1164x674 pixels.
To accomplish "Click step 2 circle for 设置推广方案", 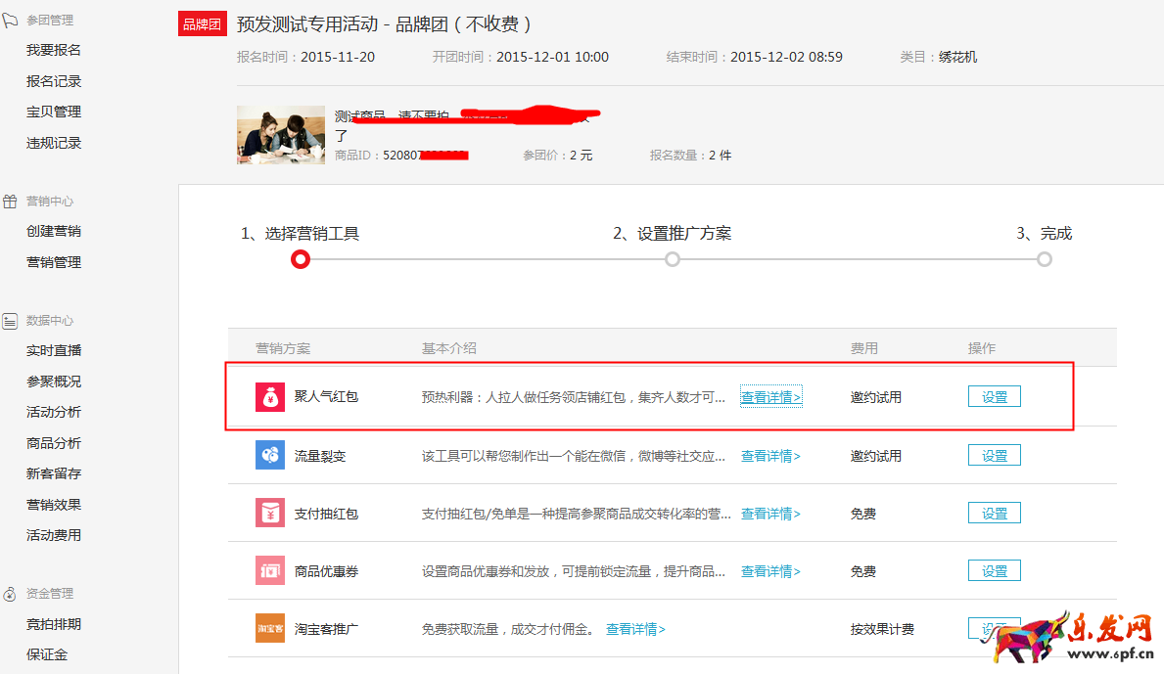I will click(x=672, y=259).
